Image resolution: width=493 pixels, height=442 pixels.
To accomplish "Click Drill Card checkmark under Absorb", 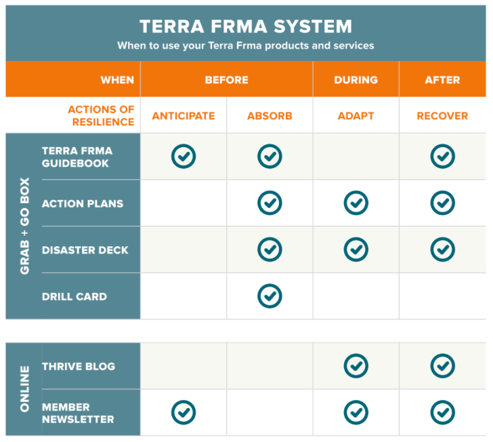I will click(x=270, y=296).
